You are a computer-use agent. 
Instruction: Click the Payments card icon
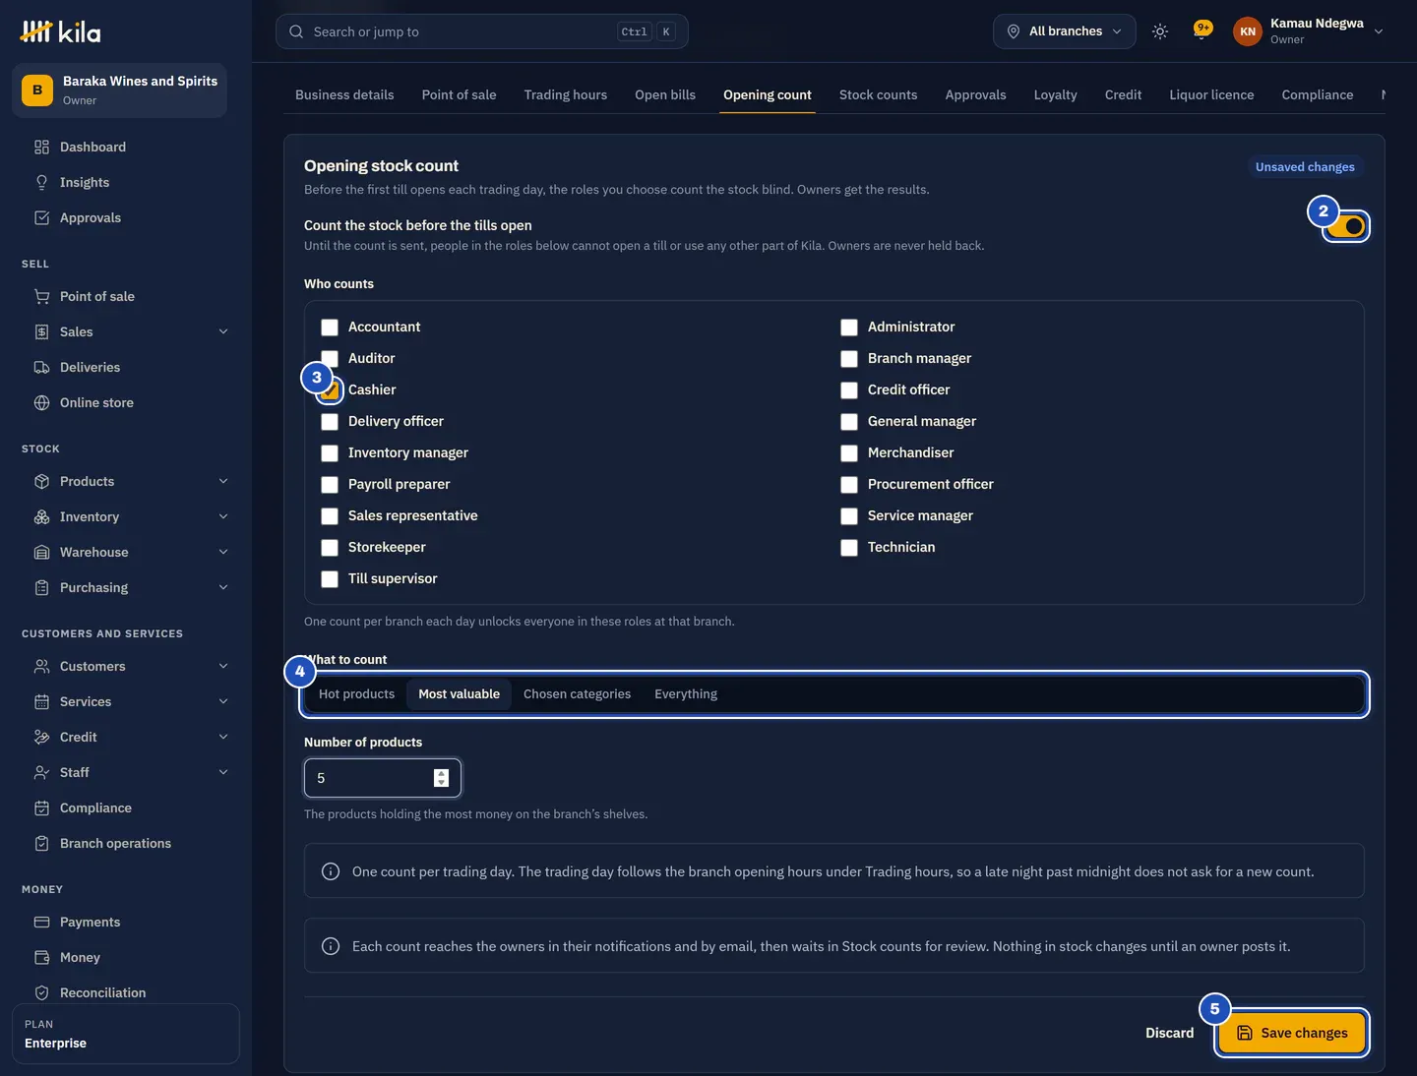(41, 922)
